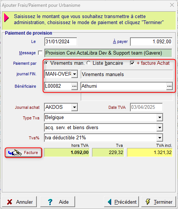Expand the AKDOS Journal achat dropdown
178x209 pixels.
coord(74,107)
